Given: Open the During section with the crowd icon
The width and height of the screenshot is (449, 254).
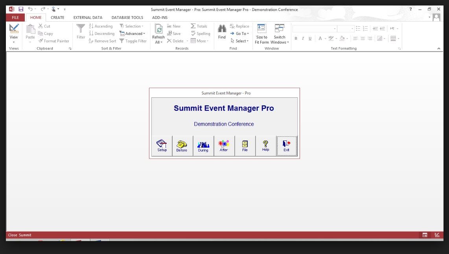Looking at the screenshot, I should tap(203, 145).
